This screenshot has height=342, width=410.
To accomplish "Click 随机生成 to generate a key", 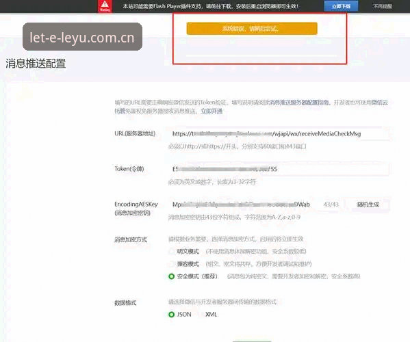I will coord(368,205).
